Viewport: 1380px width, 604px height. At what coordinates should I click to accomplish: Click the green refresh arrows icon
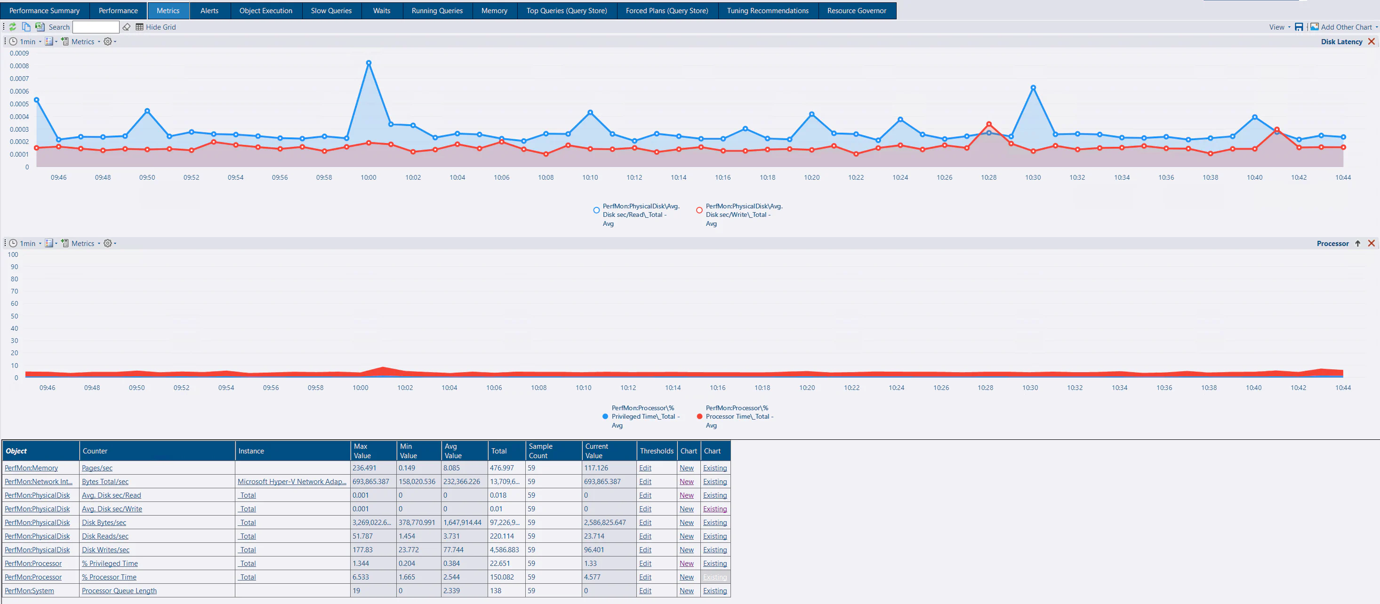click(12, 27)
